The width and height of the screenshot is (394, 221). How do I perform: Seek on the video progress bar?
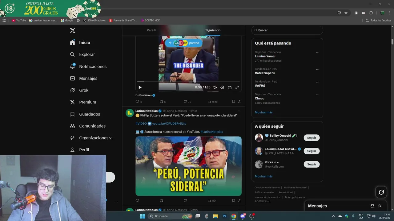[188, 81]
